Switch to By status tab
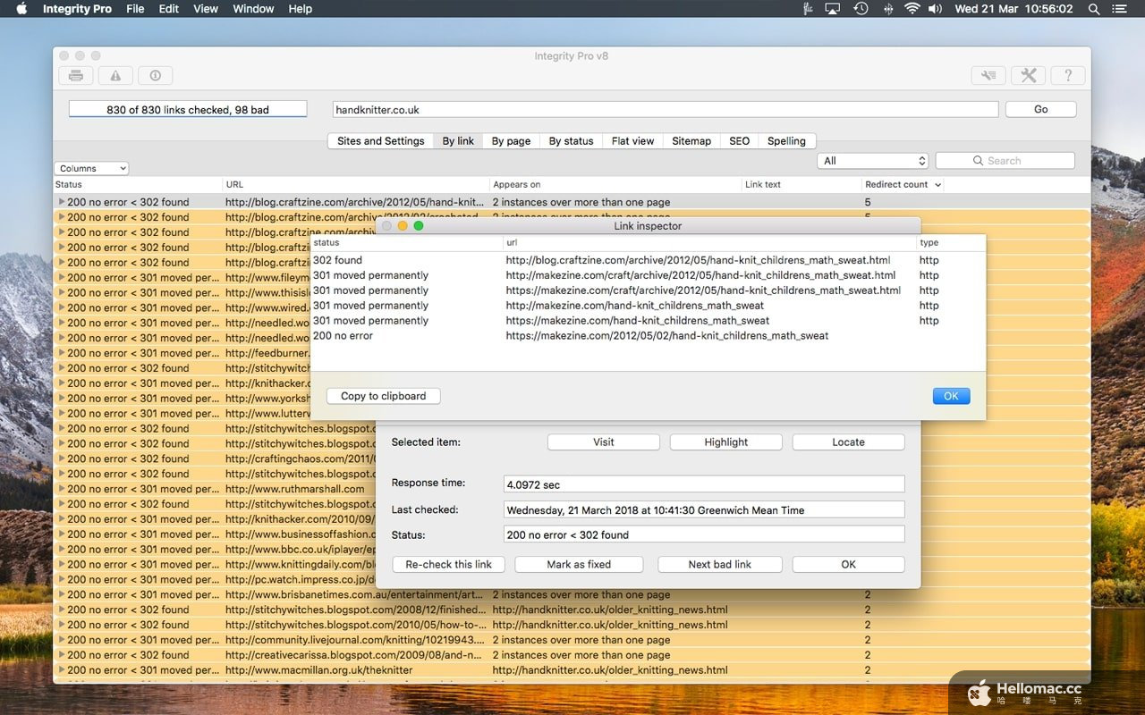The height and width of the screenshot is (715, 1145). pos(571,141)
